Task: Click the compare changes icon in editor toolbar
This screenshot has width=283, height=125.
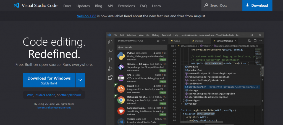Action: pos(249,41)
